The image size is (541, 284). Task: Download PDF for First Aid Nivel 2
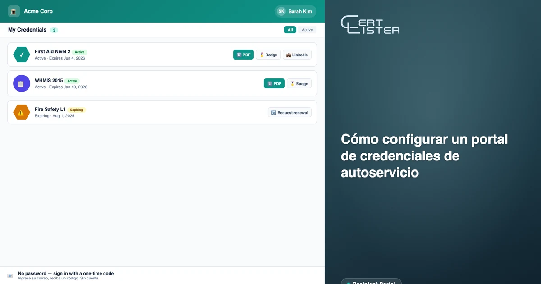[x=243, y=55]
